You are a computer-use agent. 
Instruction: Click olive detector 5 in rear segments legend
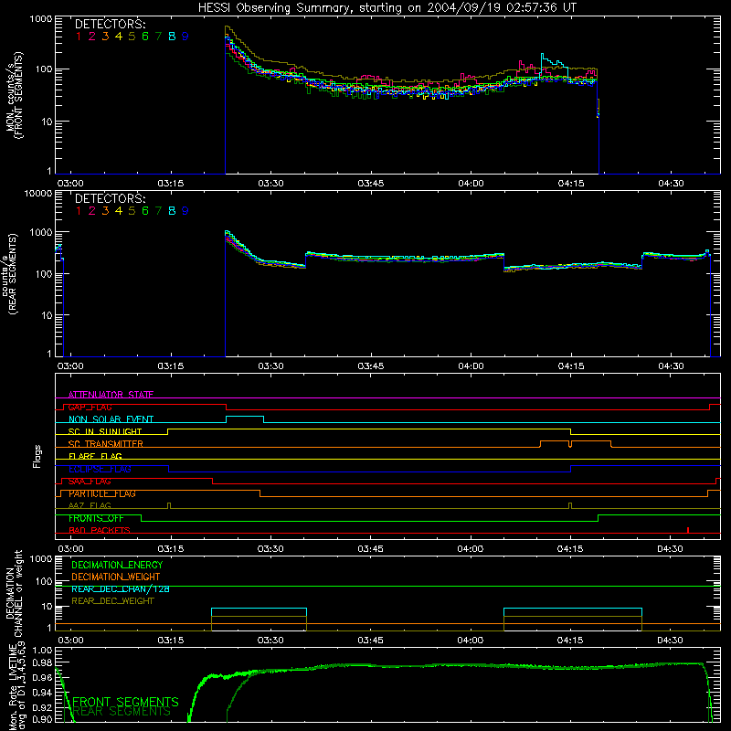(132, 211)
